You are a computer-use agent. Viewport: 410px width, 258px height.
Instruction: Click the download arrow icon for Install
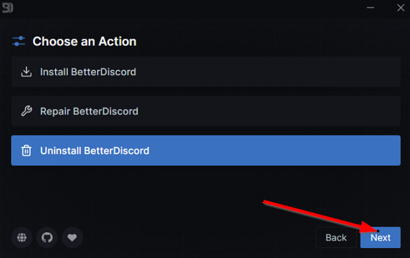(26, 72)
